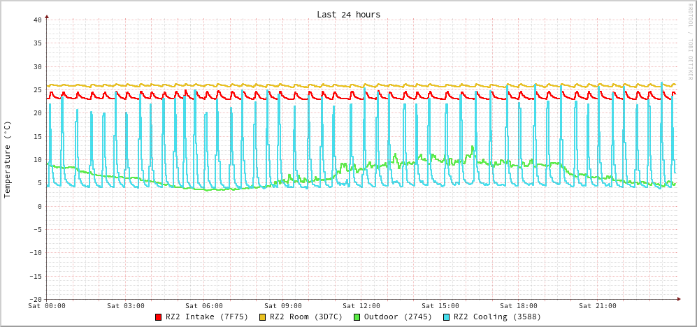Click the 'Sat 06:00' time axis label
The width and height of the screenshot is (697, 327).
(x=204, y=306)
